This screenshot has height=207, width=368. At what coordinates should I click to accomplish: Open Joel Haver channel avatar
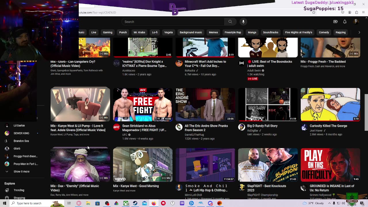304,127
